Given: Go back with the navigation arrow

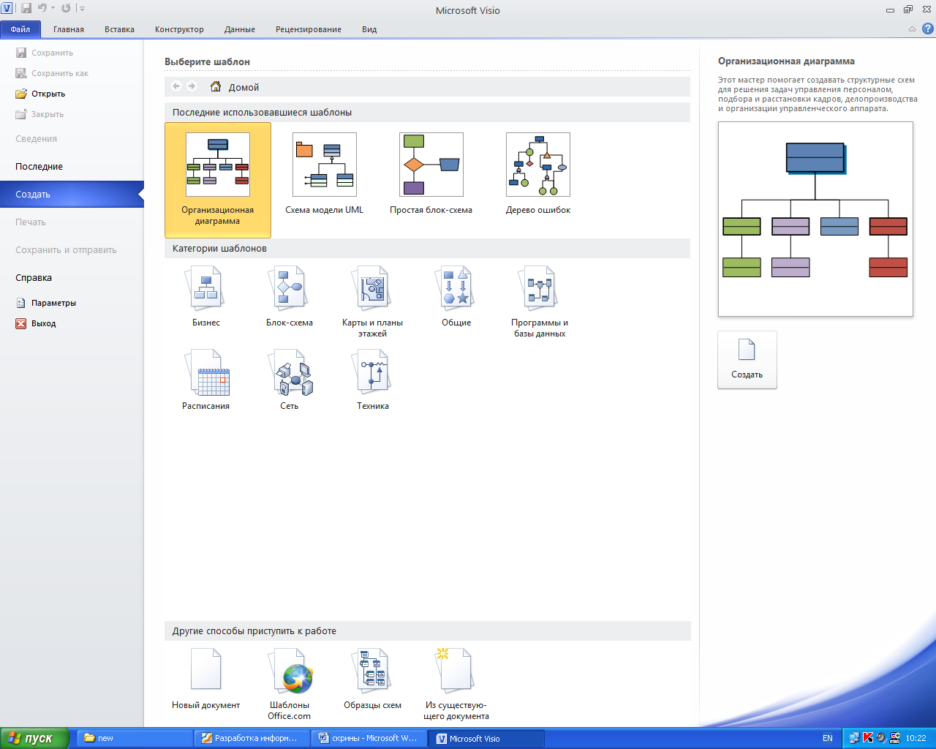Looking at the screenshot, I should coord(176,86).
